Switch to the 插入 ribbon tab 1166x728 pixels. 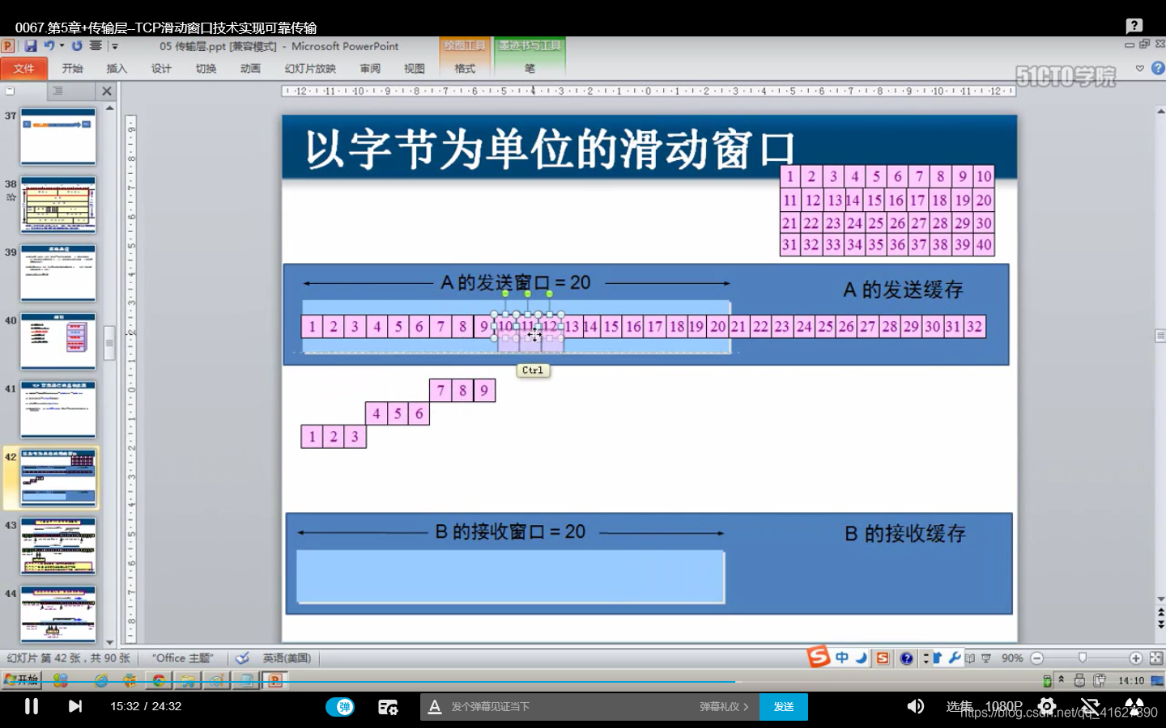click(117, 69)
